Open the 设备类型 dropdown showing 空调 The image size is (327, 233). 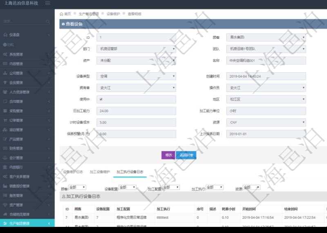point(137,76)
